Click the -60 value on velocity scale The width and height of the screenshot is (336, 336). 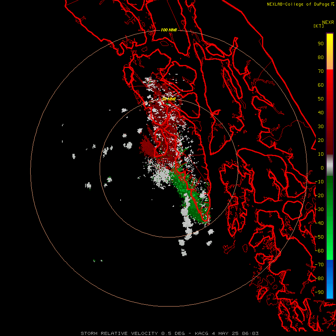point(319,251)
